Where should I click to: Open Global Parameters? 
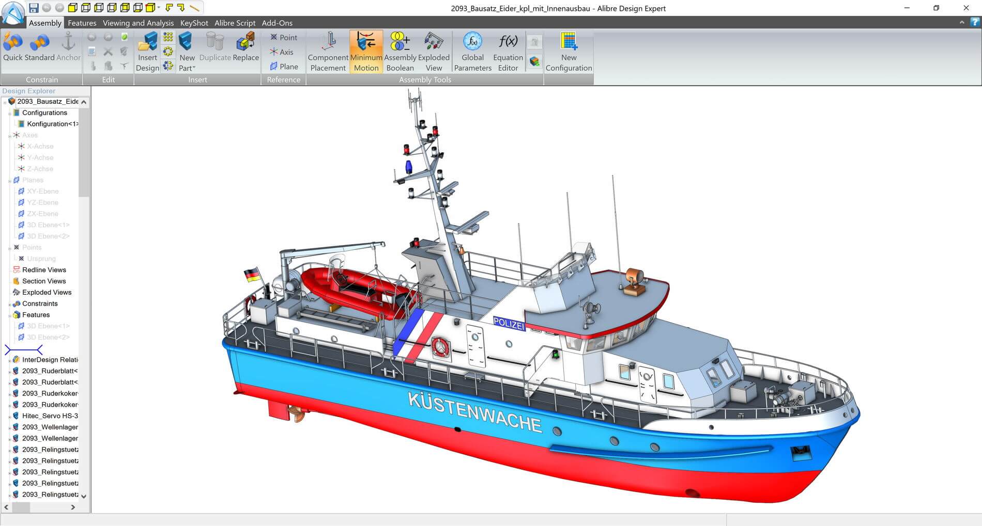click(472, 52)
